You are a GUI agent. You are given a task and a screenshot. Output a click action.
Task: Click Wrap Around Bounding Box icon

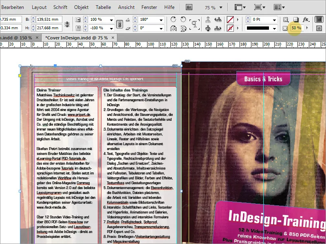[319, 28]
